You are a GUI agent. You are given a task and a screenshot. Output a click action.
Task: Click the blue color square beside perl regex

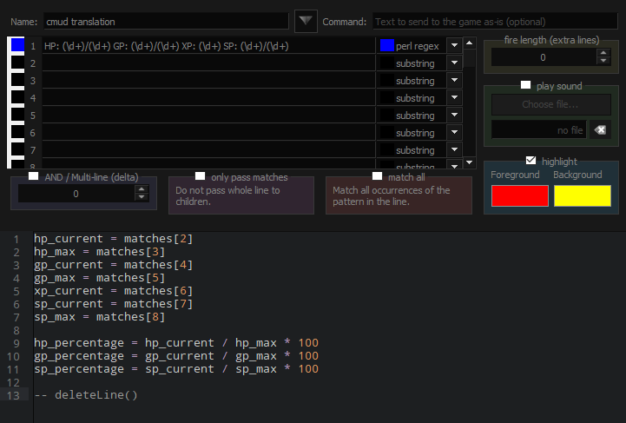click(386, 45)
